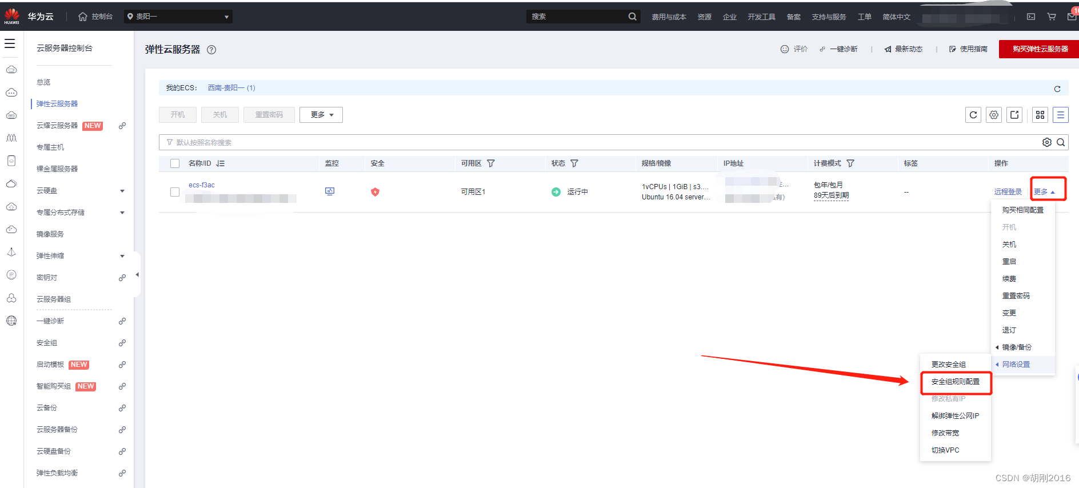Open 总览 in the sidebar
This screenshot has width=1079, height=488.
click(x=43, y=82)
